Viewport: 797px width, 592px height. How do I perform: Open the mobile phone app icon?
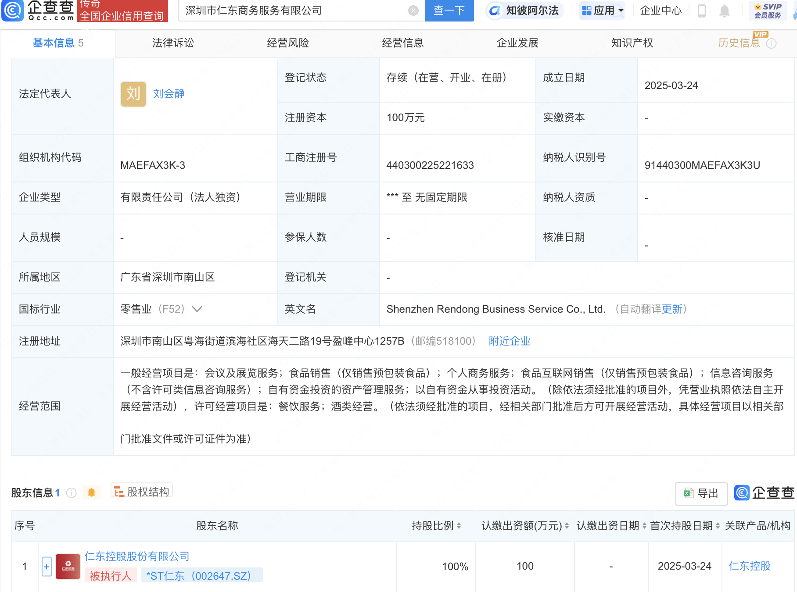[x=701, y=11]
